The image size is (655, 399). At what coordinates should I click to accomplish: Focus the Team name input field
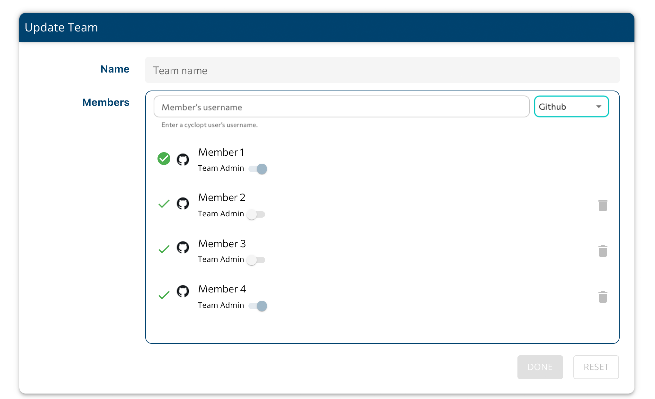pos(382,70)
